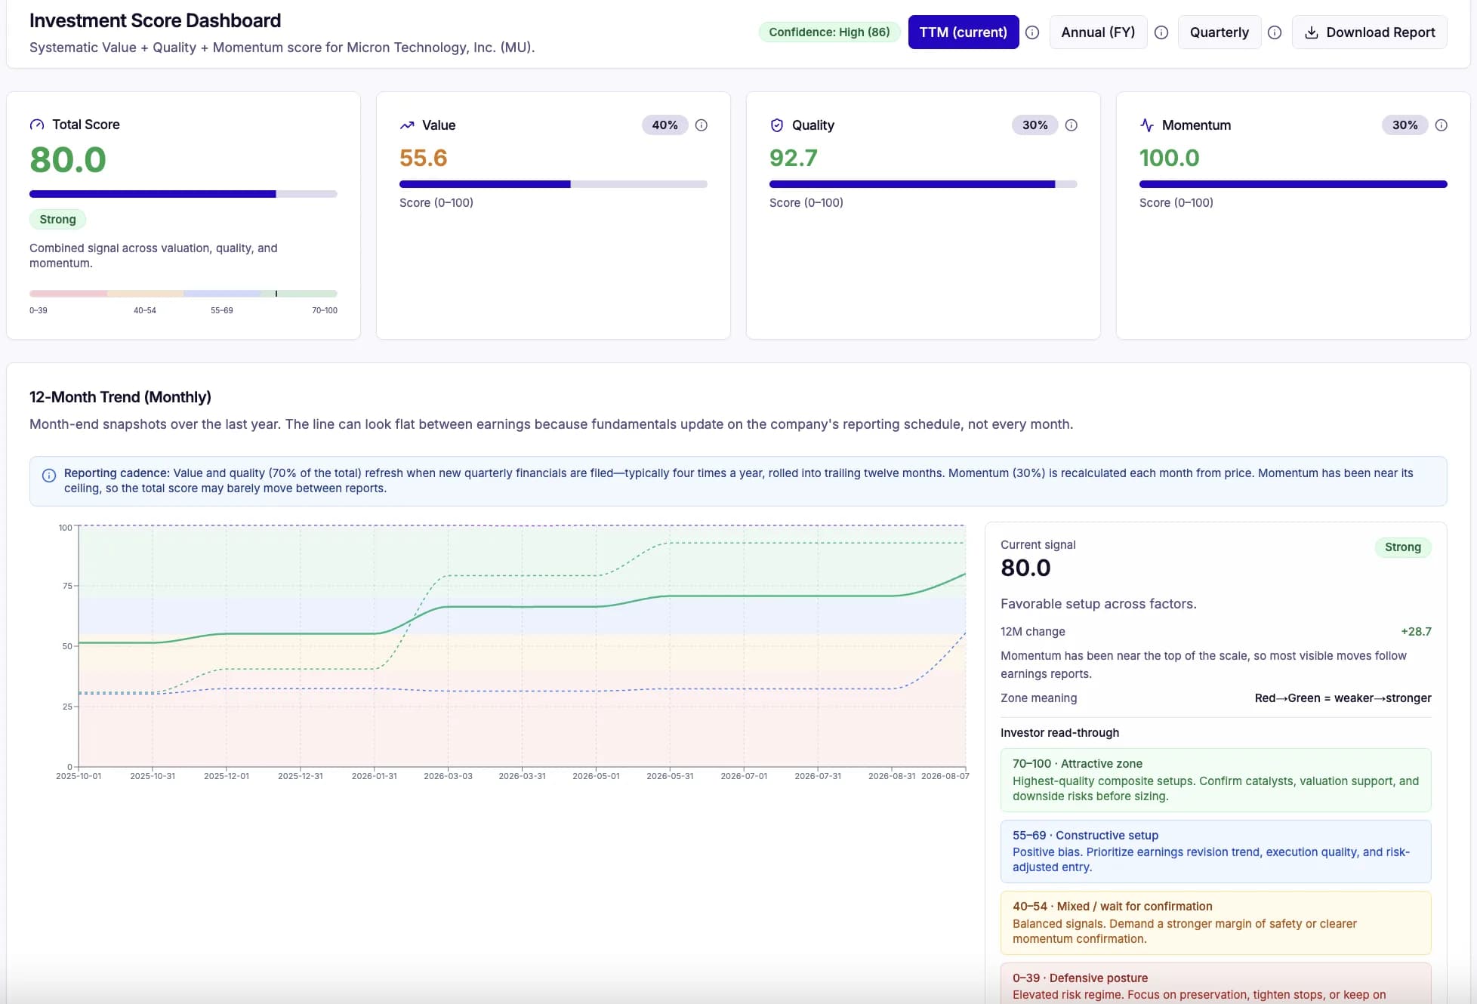Viewport: 1477px width, 1004px height.
Task: Click the Investor read-through heading
Action: click(1060, 733)
